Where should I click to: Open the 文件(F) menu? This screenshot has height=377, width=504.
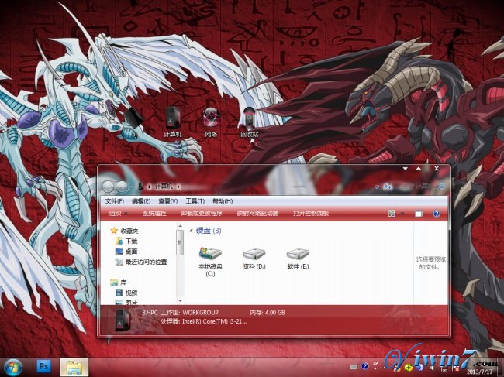click(115, 201)
